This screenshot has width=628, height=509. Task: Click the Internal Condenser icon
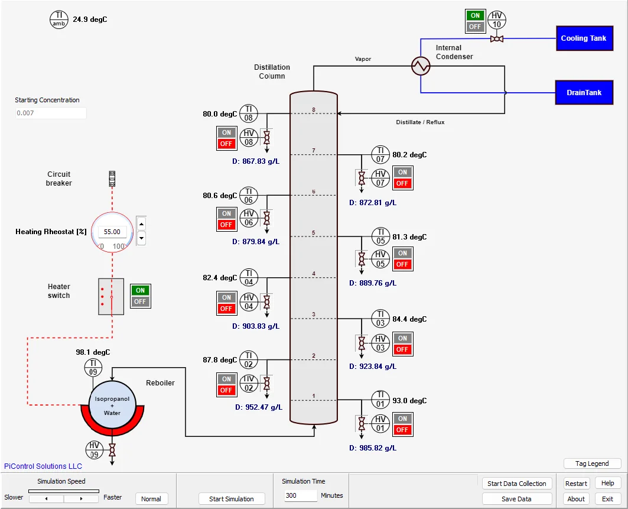[x=420, y=66]
